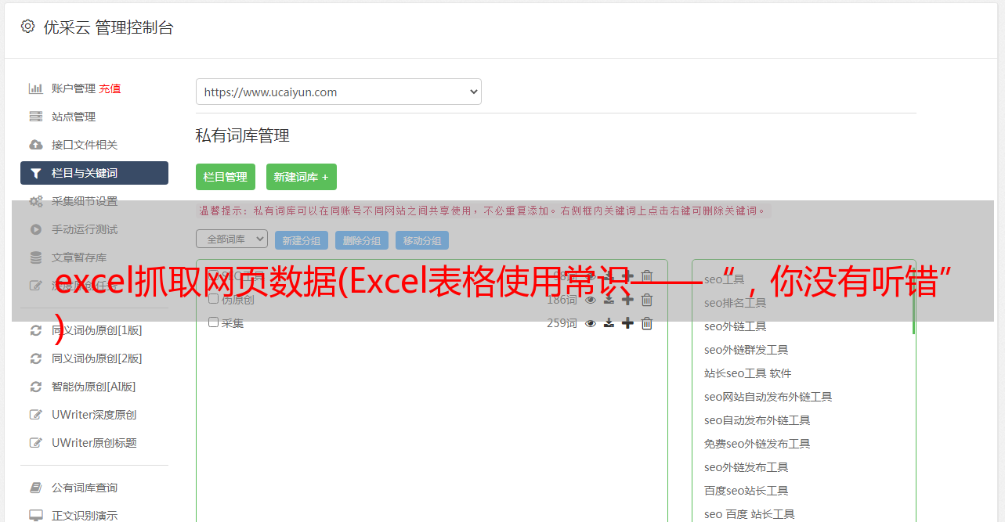Open 同义词伪原创[2版] page
Image resolution: width=1005 pixels, height=522 pixels.
tap(97, 358)
